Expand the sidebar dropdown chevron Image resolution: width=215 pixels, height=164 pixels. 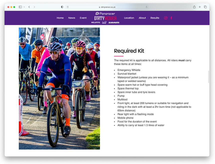(24, 7)
